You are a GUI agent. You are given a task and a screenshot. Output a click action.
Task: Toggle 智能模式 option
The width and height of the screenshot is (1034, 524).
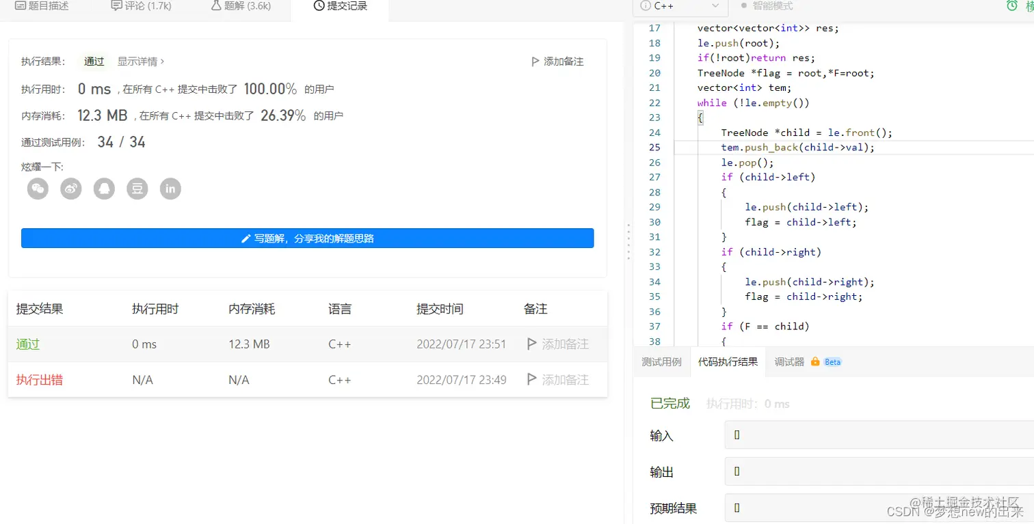click(767, 6)
